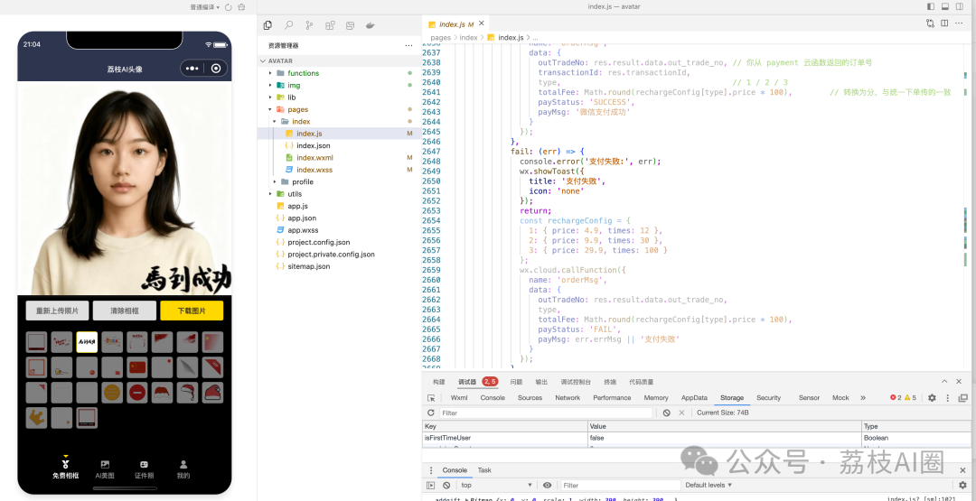976x501 pixels.
Task: Open app.json in the file tree
Action: coord(301,218)
